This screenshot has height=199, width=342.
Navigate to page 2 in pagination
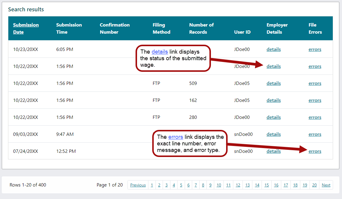click(159, 185)
